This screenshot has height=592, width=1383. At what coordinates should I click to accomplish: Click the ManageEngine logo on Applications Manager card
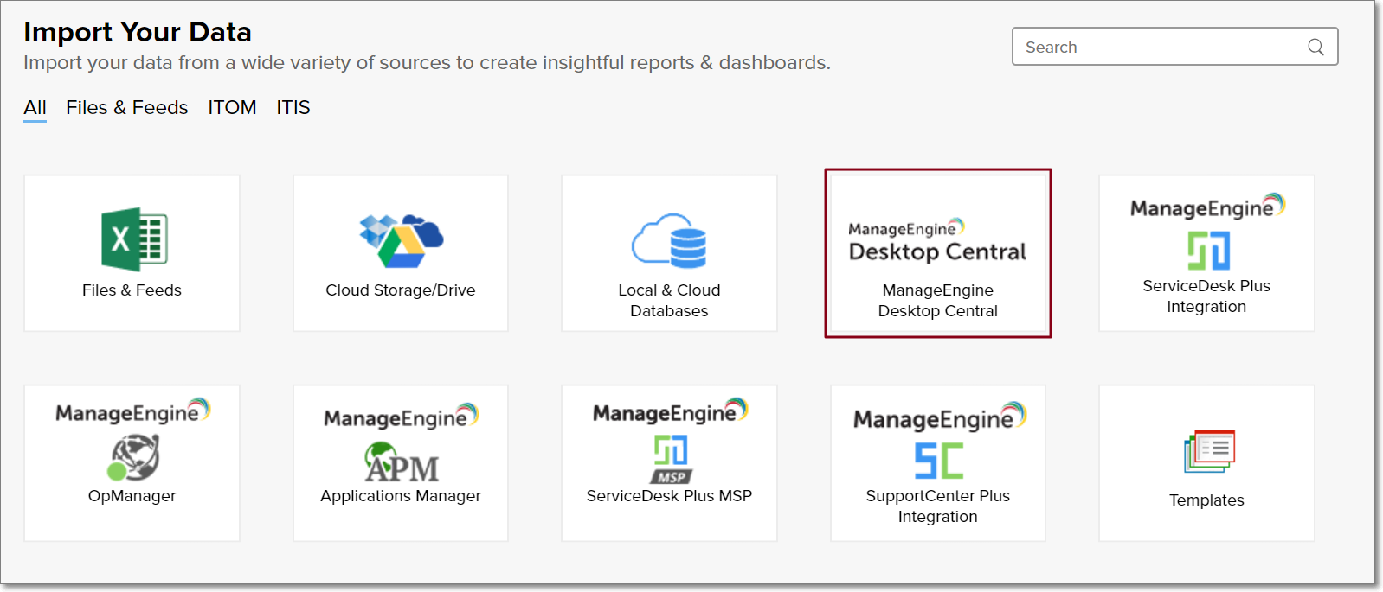402,417
